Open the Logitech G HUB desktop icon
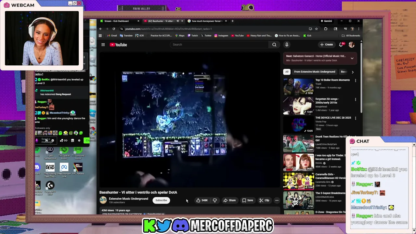This screenshot has width=416, height=234. coord(50,188)
